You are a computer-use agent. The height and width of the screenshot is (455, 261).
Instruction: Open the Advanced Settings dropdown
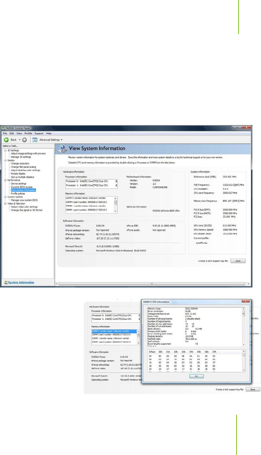[51, 140]
